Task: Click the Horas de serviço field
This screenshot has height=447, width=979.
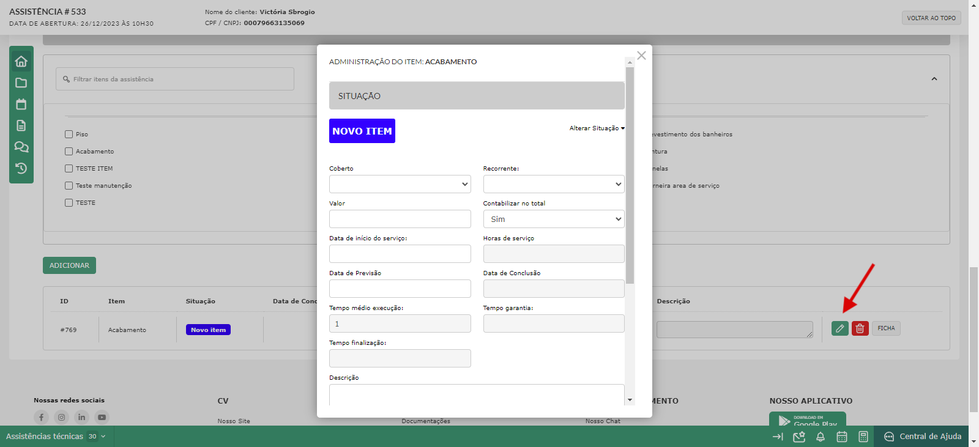Action: 554,254
